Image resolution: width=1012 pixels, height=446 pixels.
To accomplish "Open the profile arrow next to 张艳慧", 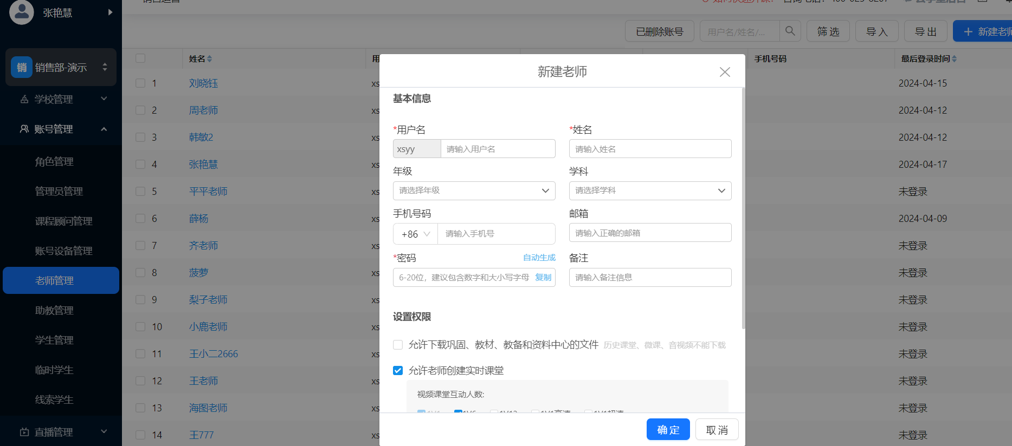I will (x=111, y=12).
